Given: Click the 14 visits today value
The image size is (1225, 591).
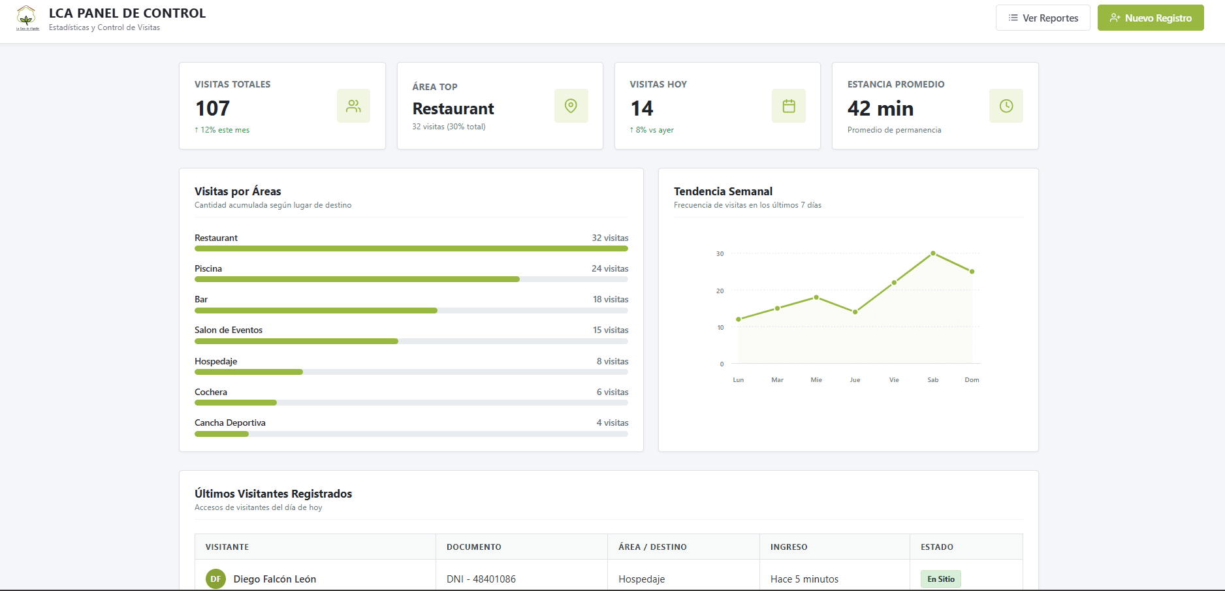Looking at the screenshot, I should [642, 108].
